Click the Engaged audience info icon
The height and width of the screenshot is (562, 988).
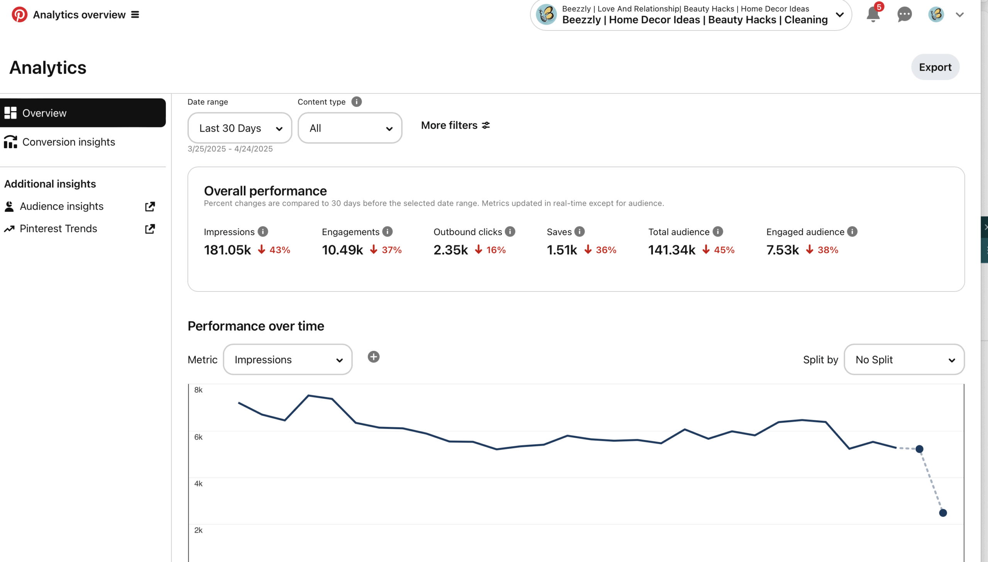[x=852, y=232]
